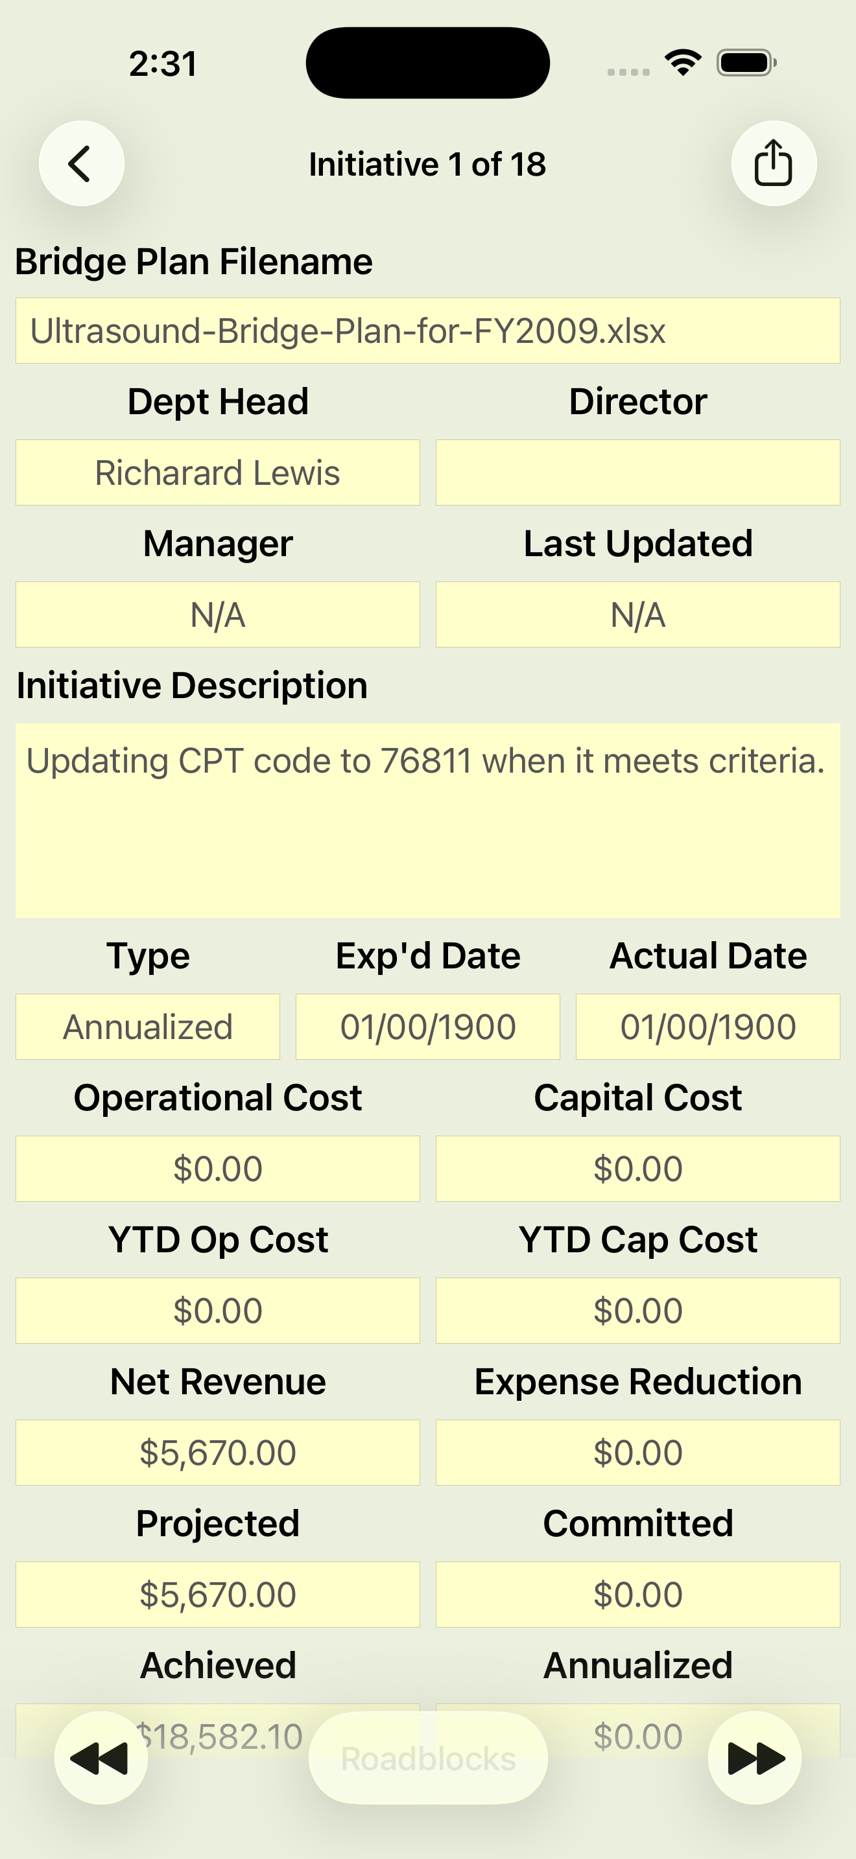Check the Wi-Fi status icon
856x1859 pixels.
click(683, 63)
